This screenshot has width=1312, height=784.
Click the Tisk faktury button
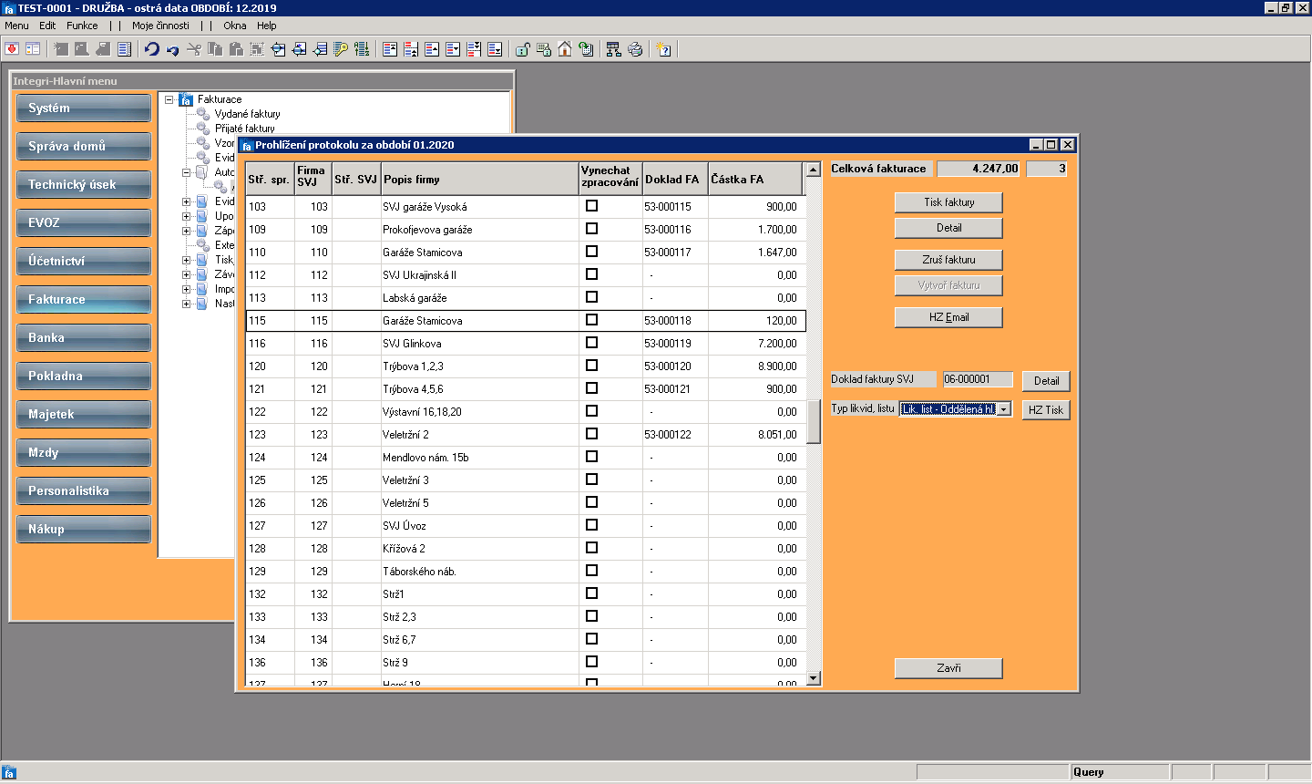coord(948,202)
